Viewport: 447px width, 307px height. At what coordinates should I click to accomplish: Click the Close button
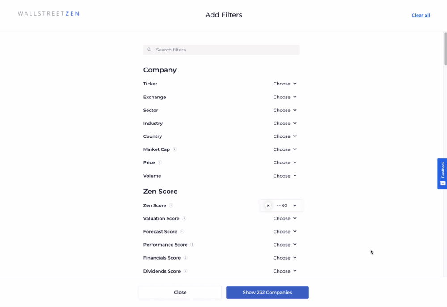[180, 292]
